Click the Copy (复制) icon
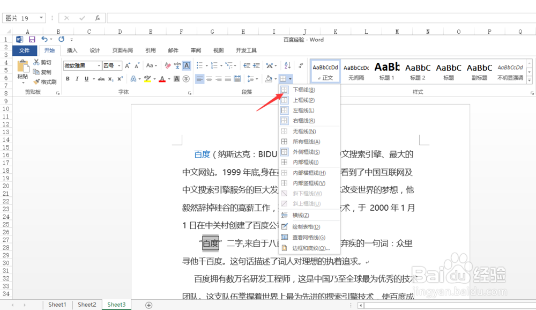This screenshot has height=310, width=536. (36, 72)
